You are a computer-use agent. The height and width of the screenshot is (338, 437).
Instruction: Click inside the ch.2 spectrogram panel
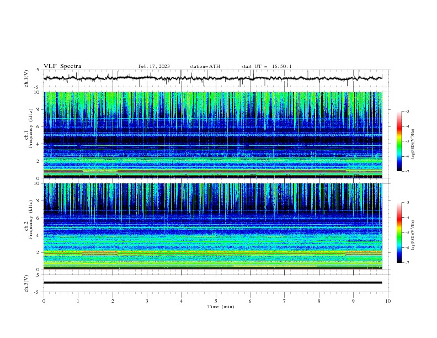tap(212, 226)
